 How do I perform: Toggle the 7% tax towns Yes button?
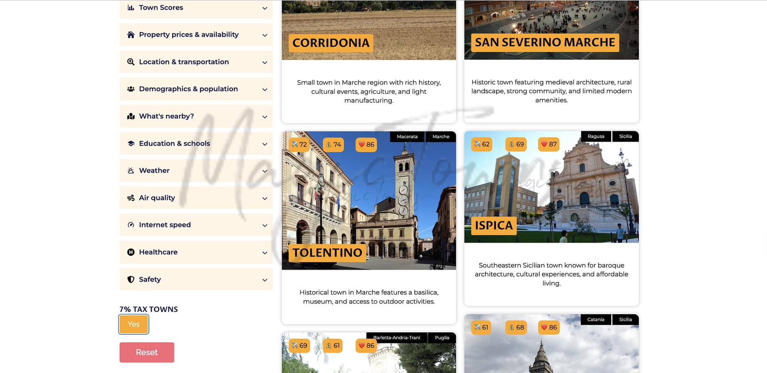tap(133, 324)
